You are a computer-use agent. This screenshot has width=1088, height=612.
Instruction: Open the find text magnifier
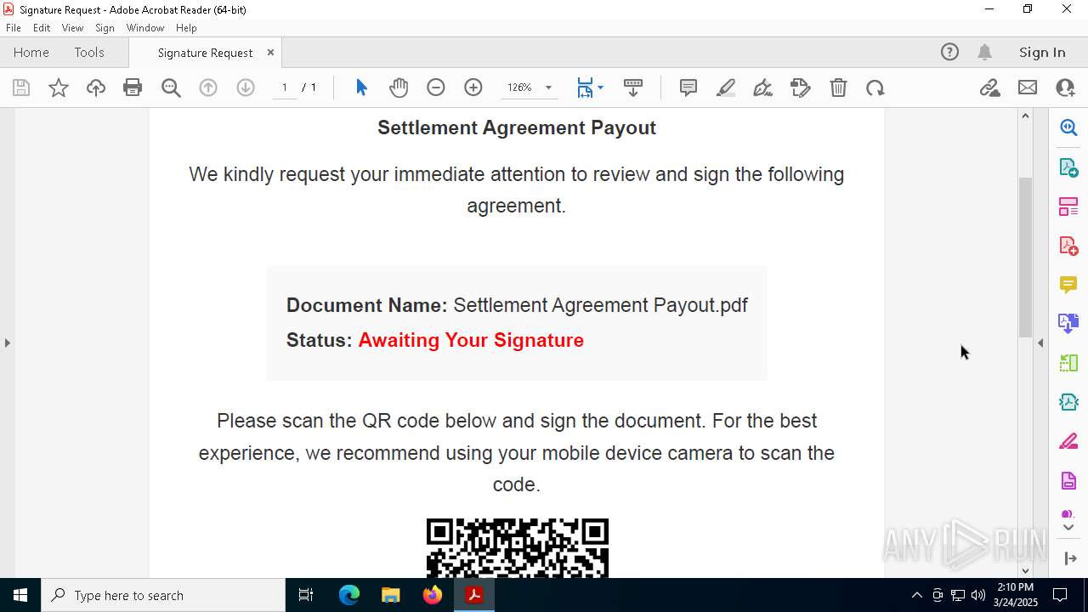[171, 88]
